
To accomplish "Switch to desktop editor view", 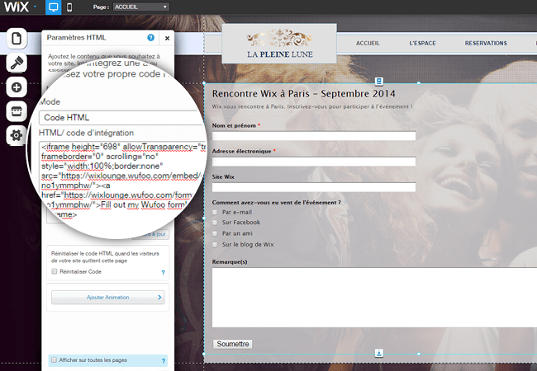I will [x=54, y=7].
